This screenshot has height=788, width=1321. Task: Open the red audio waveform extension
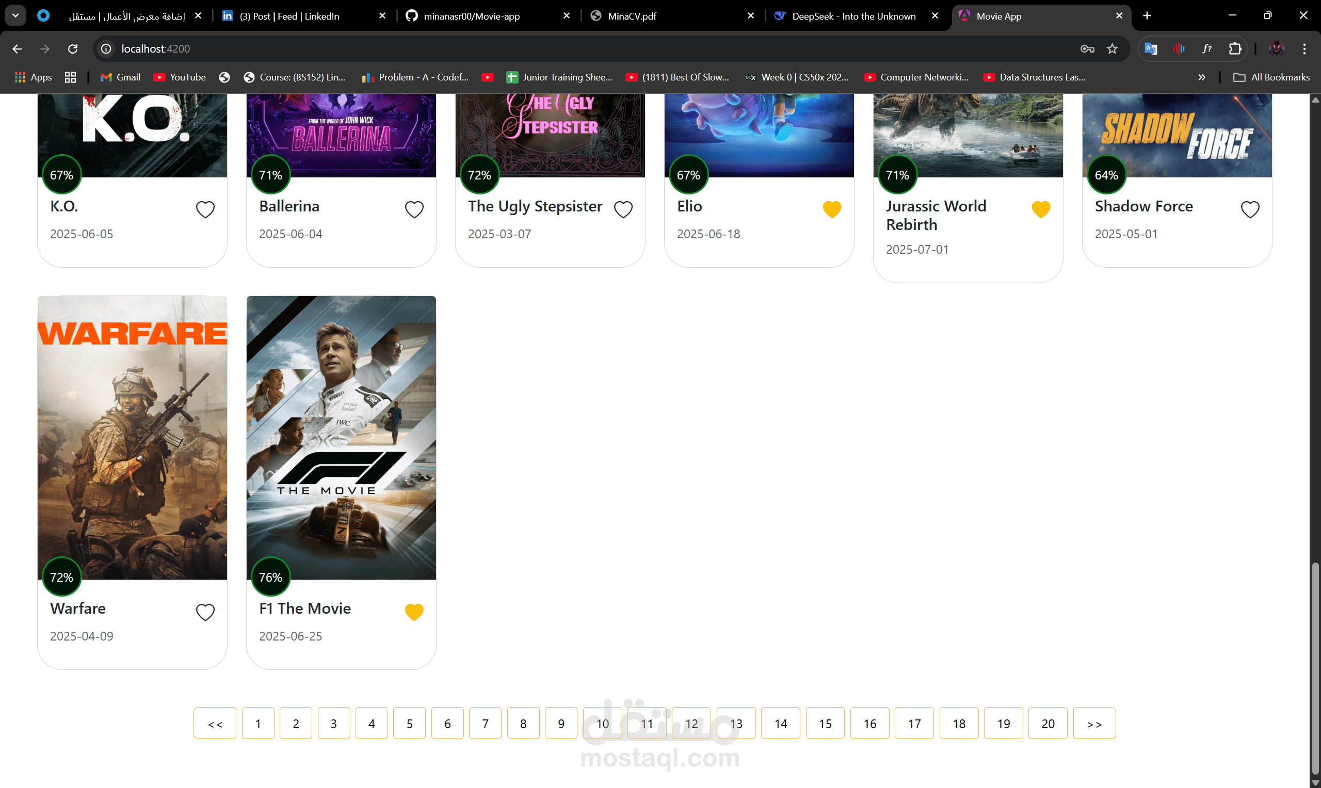1179,49
